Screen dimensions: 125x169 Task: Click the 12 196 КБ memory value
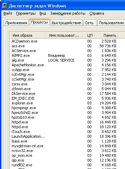[x=108, y=160]
